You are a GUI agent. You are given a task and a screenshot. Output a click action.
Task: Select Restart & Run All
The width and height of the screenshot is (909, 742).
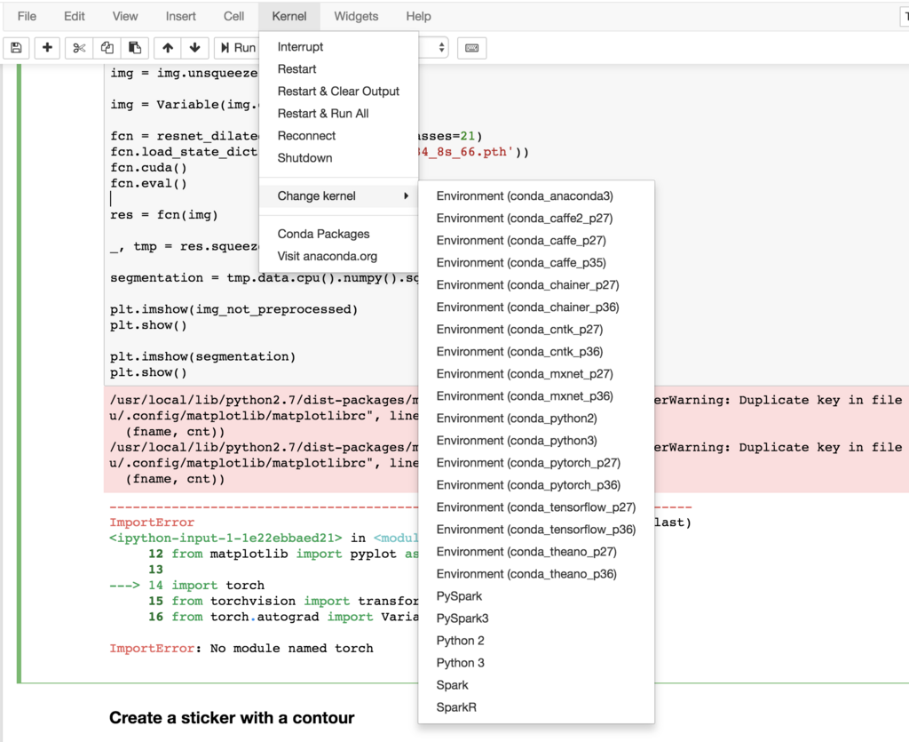click(338, 113)
